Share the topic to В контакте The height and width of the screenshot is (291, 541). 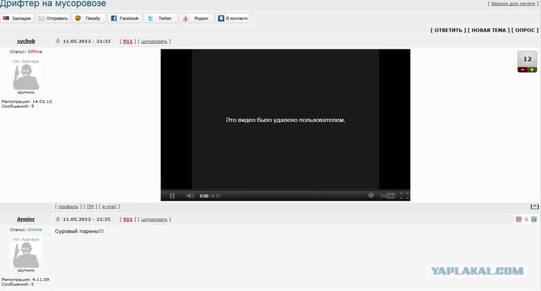232,18
